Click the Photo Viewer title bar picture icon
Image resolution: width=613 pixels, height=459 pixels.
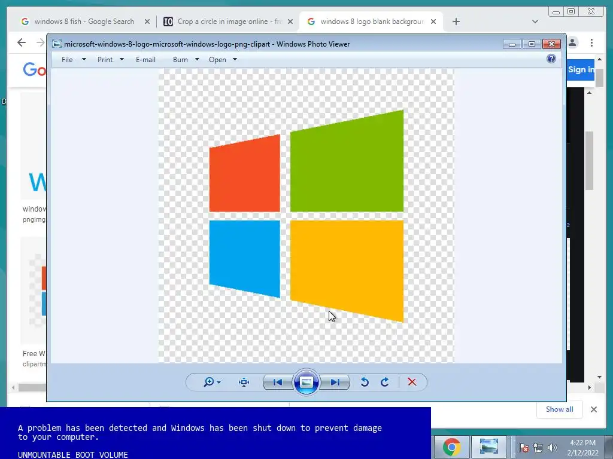pyautogui.click(x=57, y=44)
